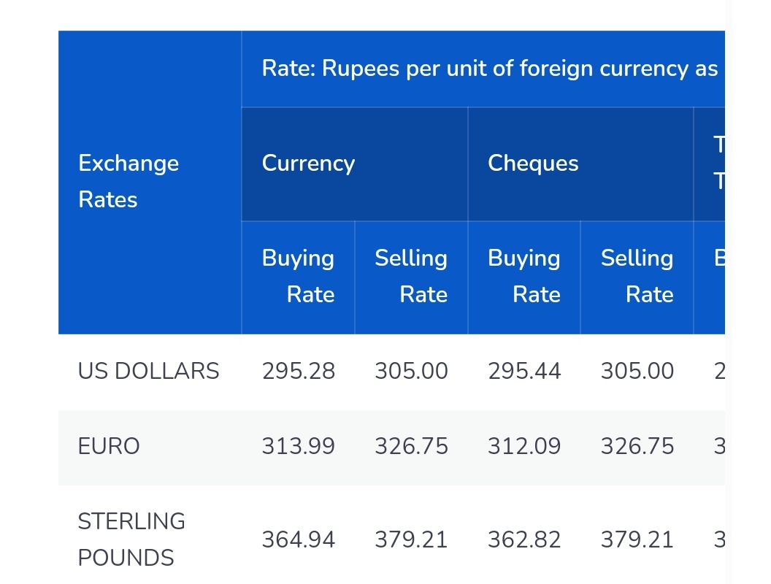Click Euro cheque buying value 312.09
The width and height of the screenshot is (771, 584).
pos(524,446)
